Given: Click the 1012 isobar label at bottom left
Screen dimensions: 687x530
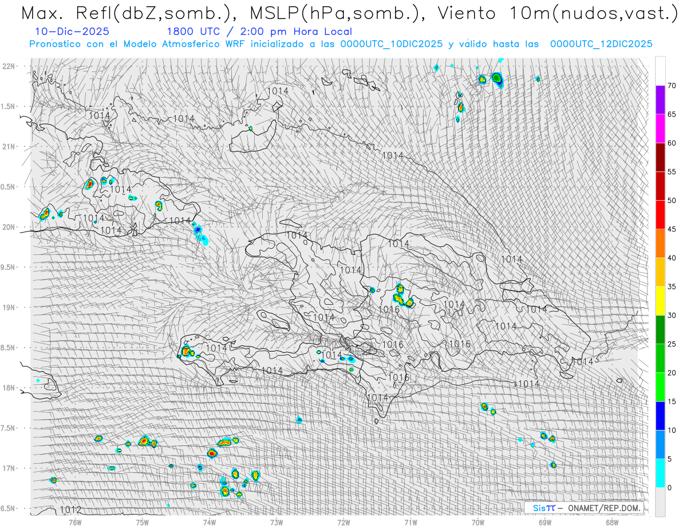Looking at the screenshot, I should point(70,509).
